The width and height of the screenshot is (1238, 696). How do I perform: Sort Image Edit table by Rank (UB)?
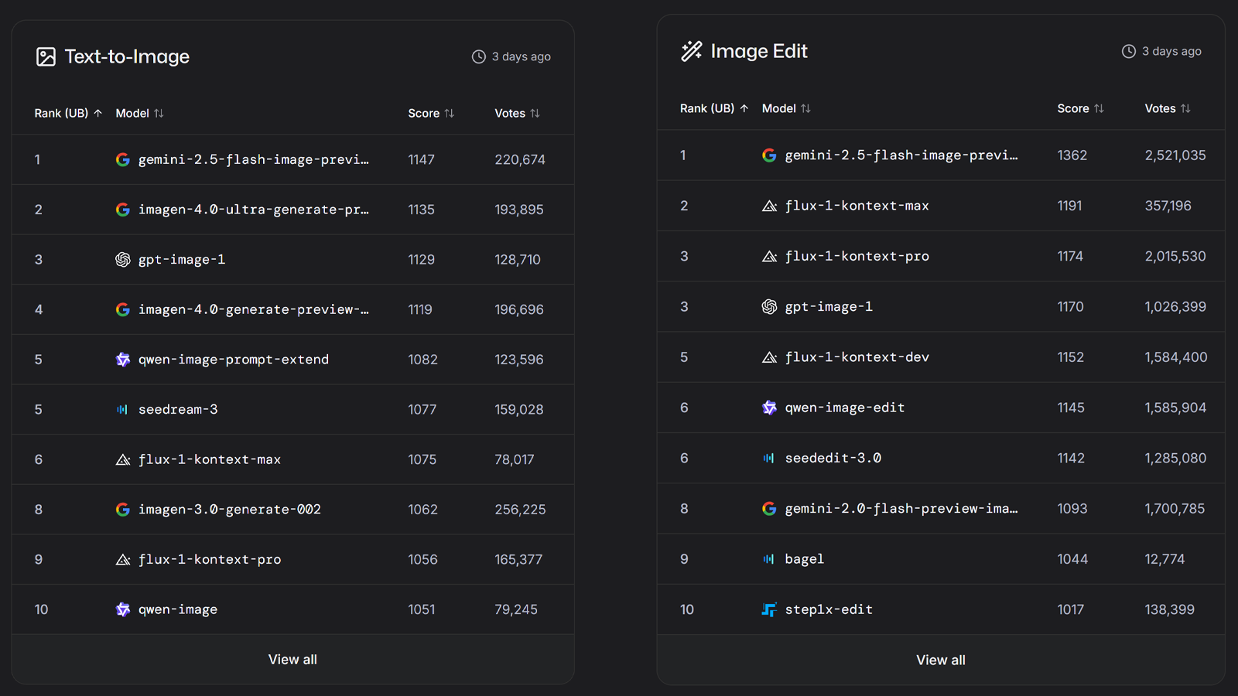click(714, 108)
